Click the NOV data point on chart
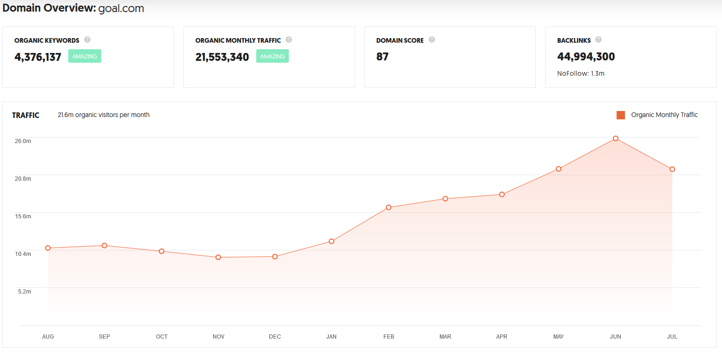The height and width of the screenshot is (353, 722). pos(218,257)
